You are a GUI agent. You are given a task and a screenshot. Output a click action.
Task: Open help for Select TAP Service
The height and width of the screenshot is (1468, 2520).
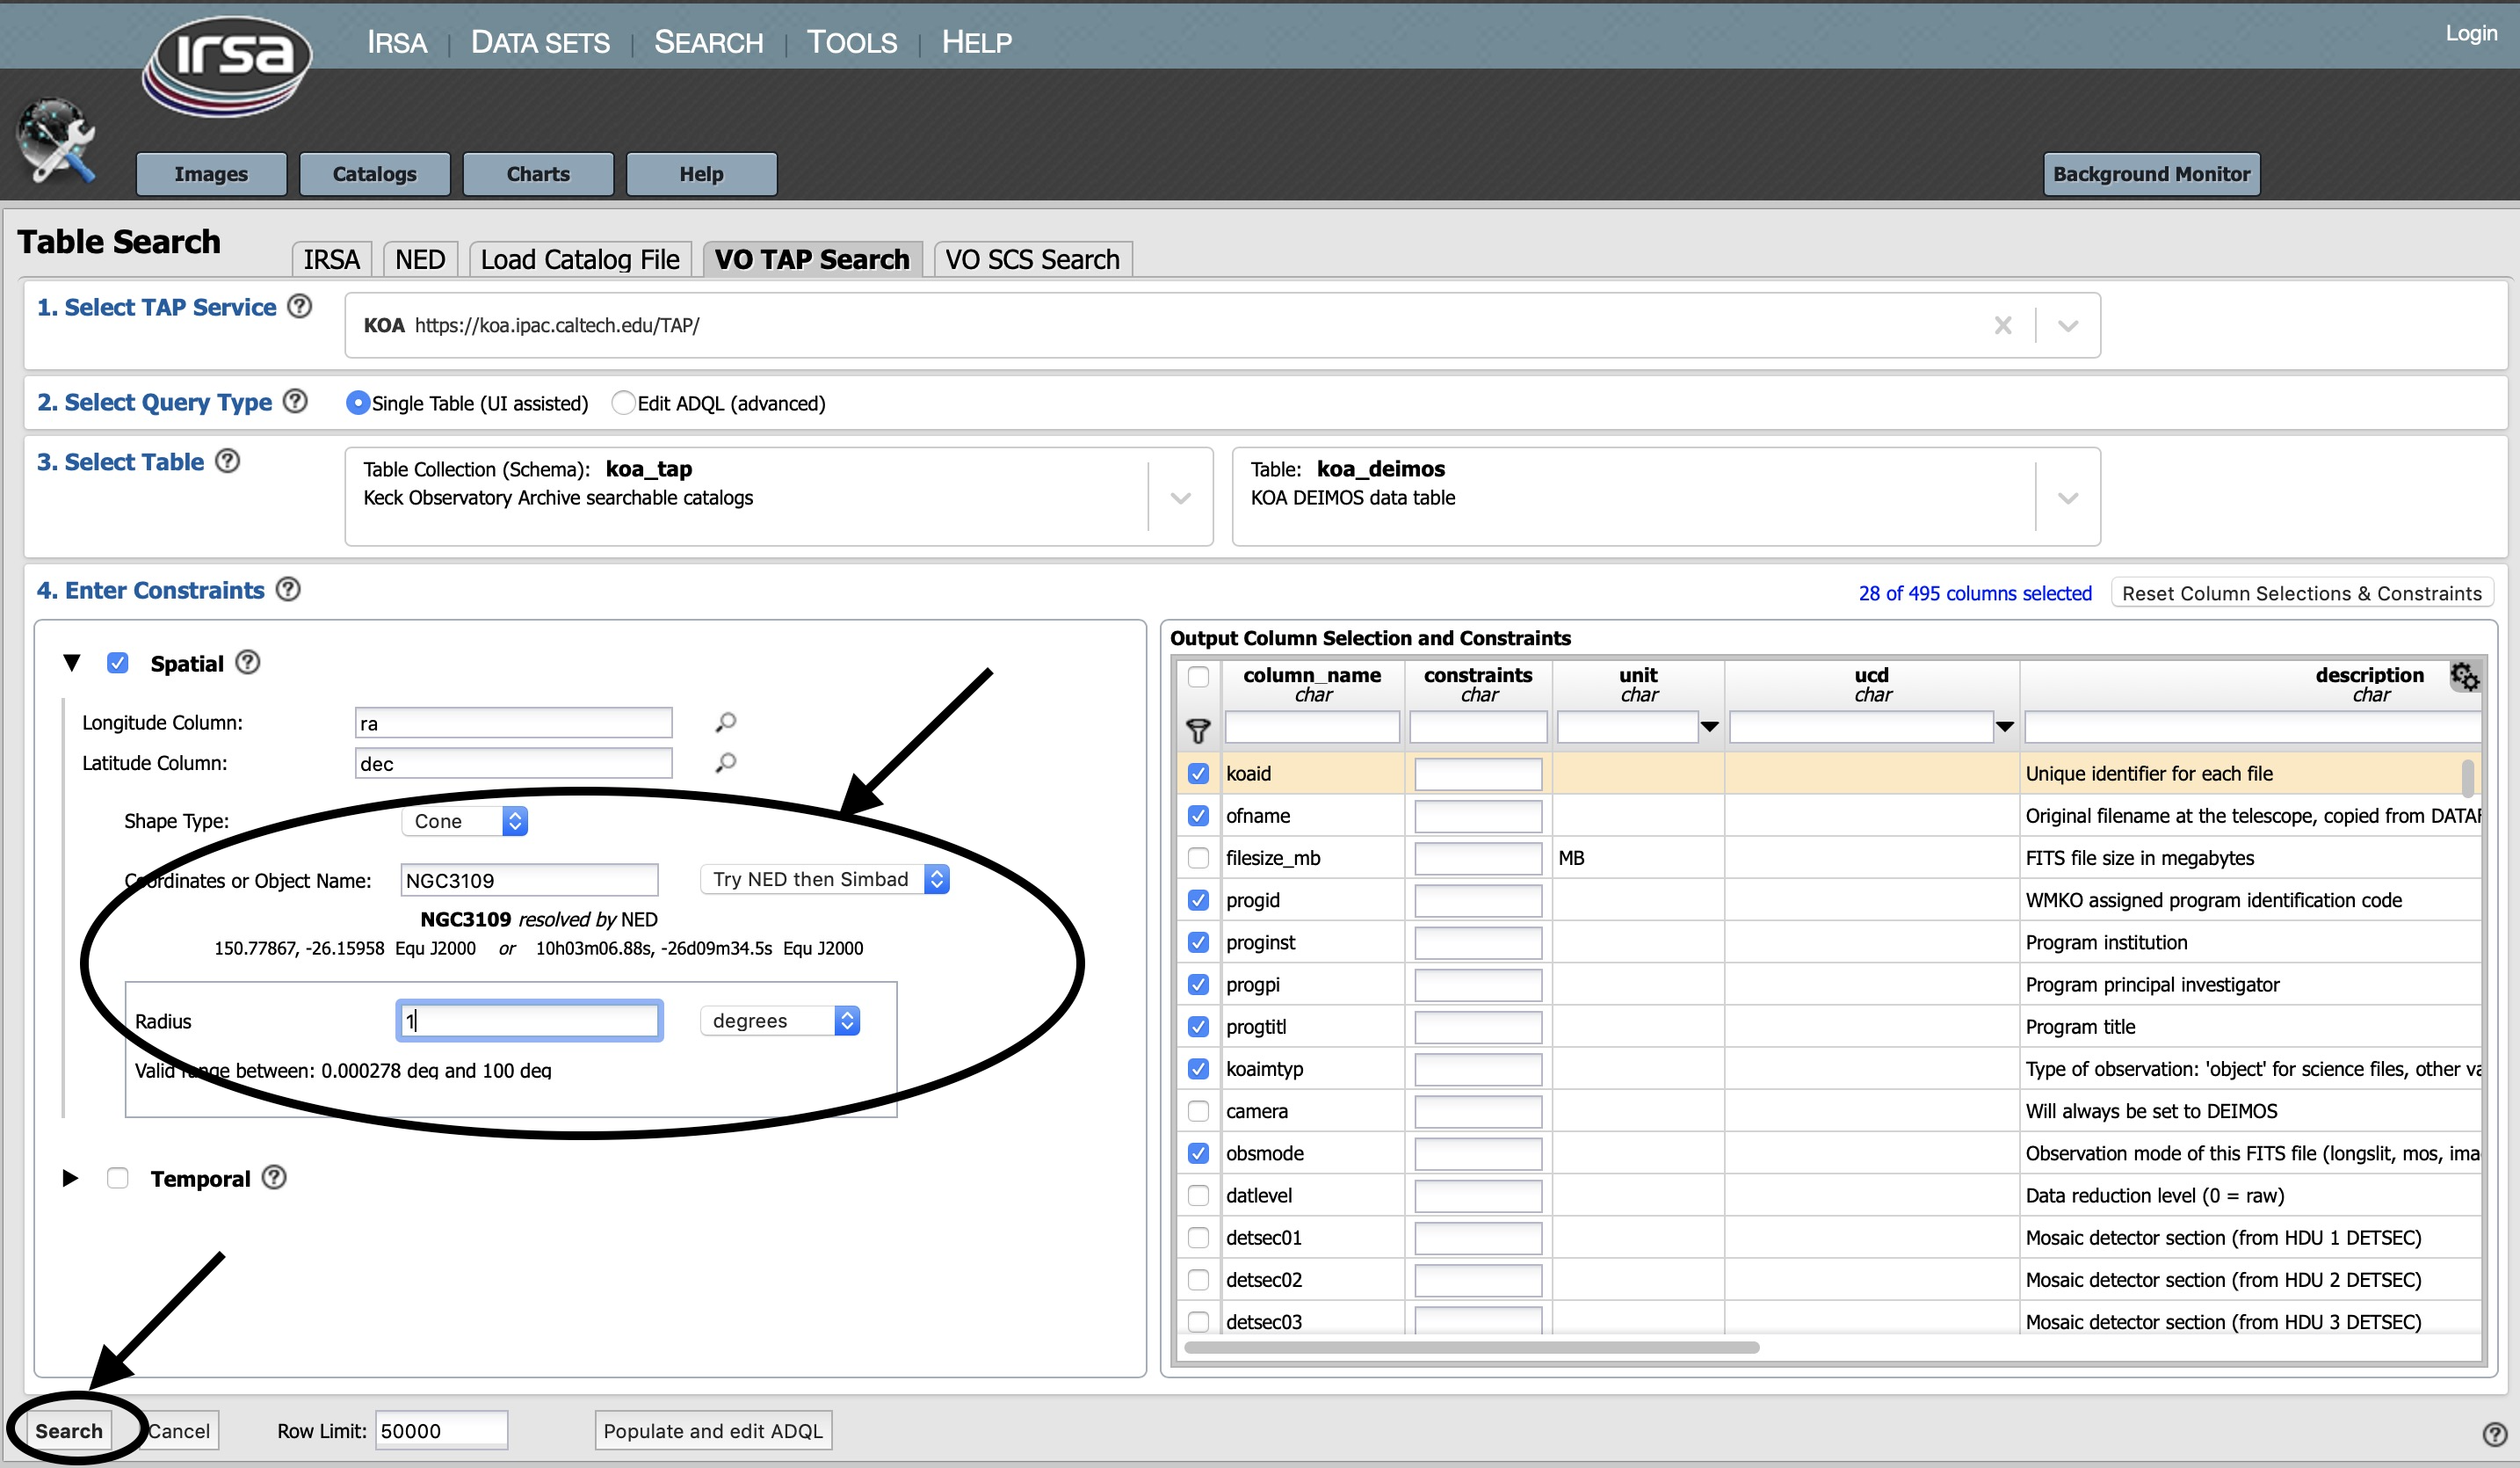click(x=299, y=306)
